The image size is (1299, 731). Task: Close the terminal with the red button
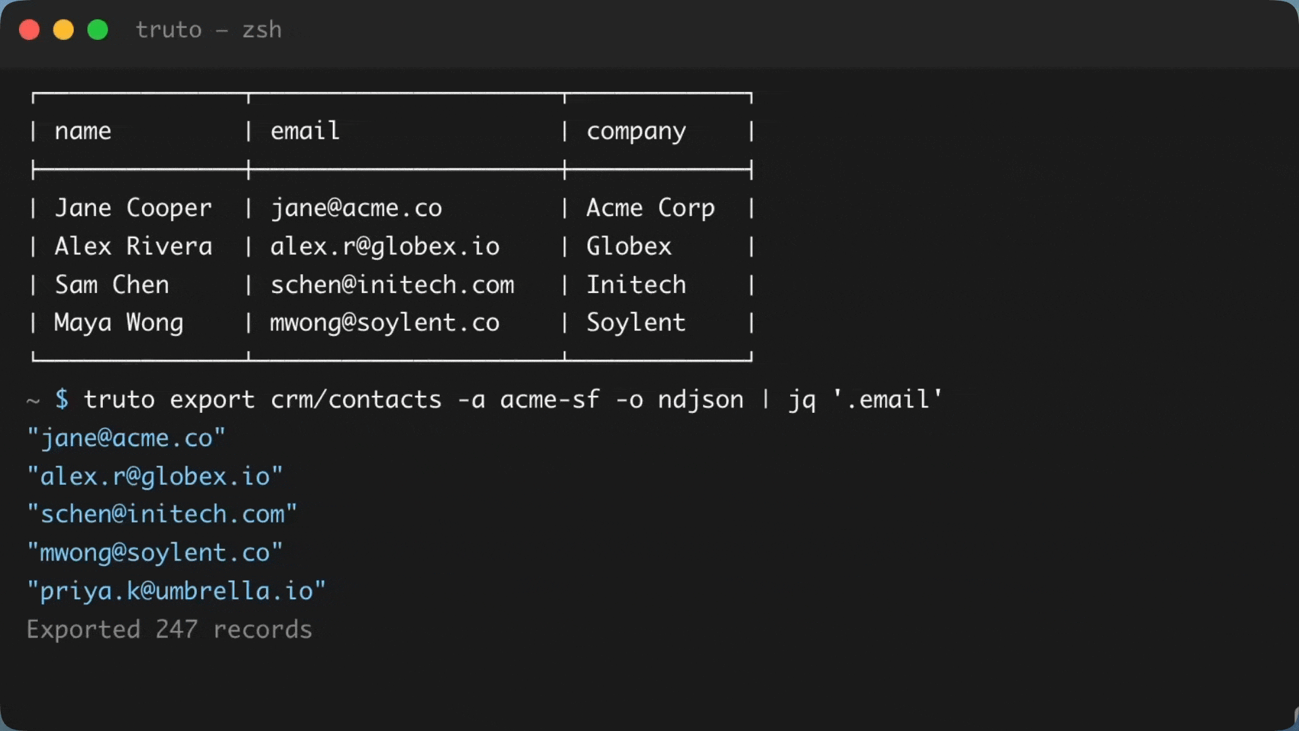coord(29,30)
